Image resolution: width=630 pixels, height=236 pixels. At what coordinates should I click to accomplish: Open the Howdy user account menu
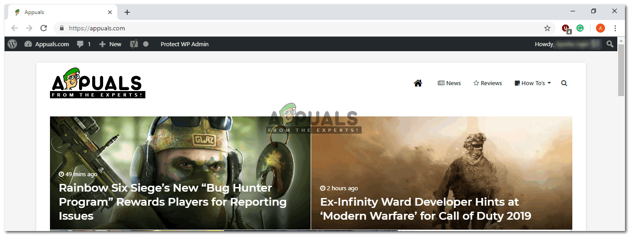point(568,44)
